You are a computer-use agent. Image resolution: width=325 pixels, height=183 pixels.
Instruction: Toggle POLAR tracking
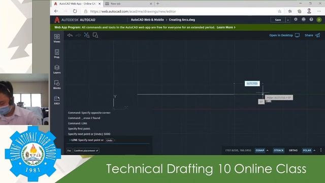click(x=307, y=150)
